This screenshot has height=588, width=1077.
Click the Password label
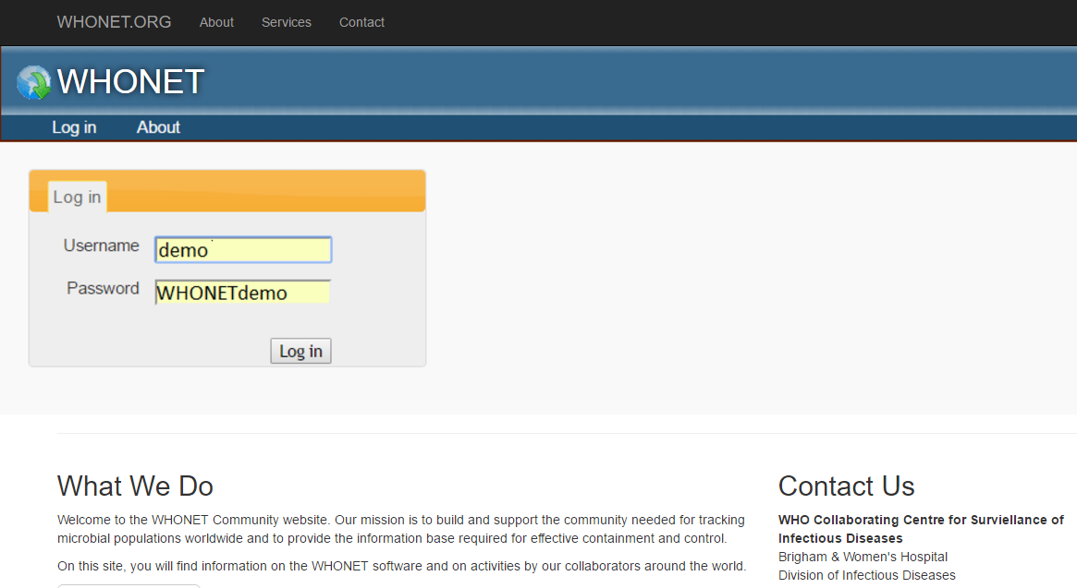coord(103,288)
